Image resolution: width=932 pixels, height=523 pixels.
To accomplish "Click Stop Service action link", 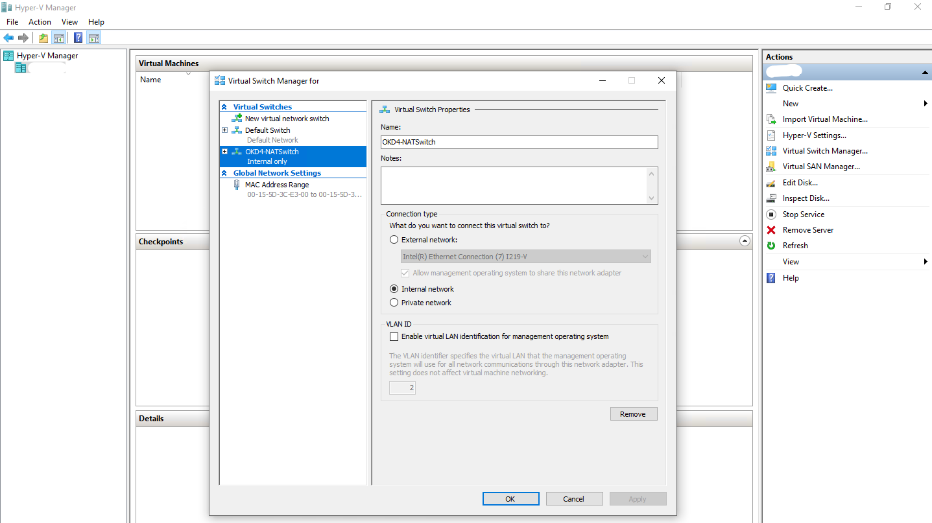I will tap(804, 215).
